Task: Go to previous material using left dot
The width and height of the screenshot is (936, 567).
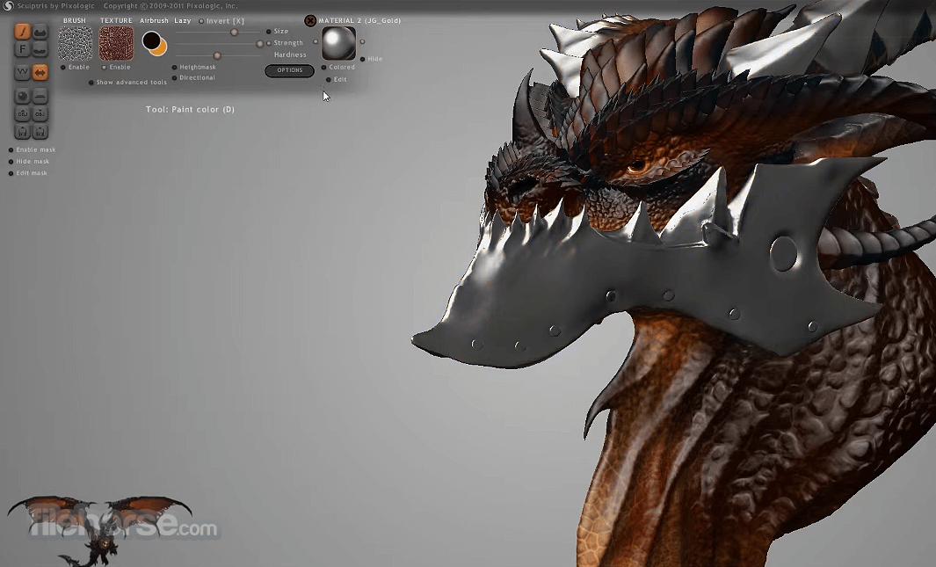Action: tap(316, 42)
